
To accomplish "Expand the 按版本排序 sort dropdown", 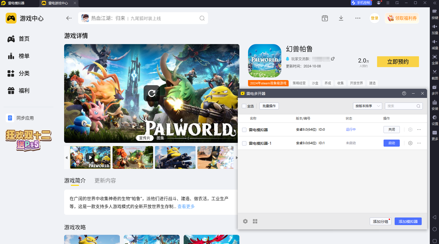I will pyautogui.click(x=367, y=106).
